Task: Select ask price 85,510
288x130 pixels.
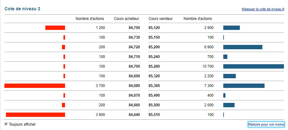Action: click(154, 115)
